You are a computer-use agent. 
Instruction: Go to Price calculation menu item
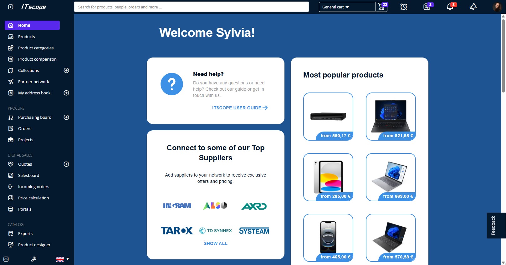(33, 198)
